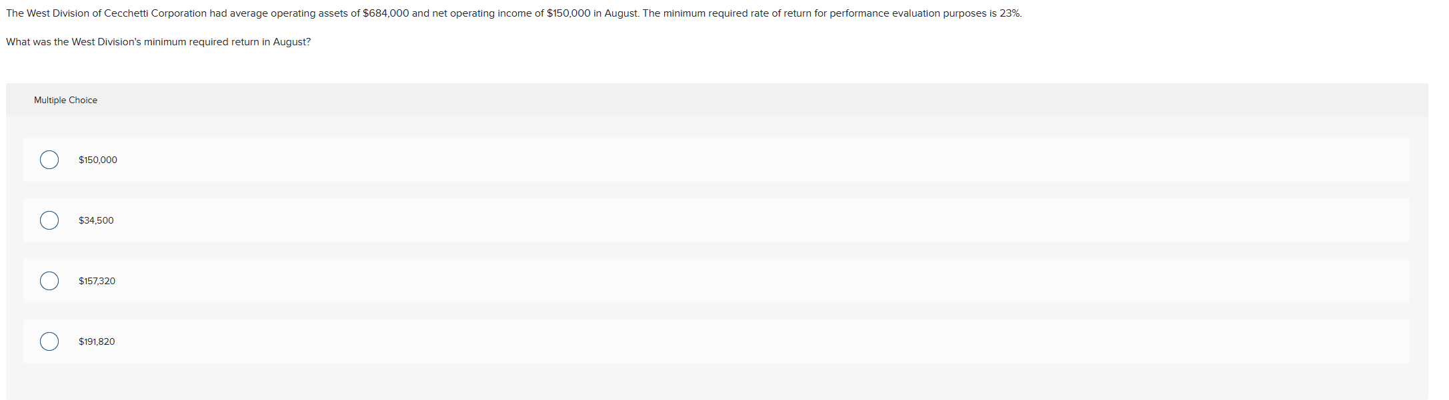Click empty space in the $191,820 answer row

734,341
